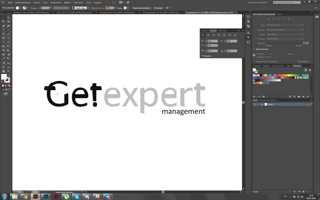Click Параметры документа button
This screenshot has width=320, height=200.
141,8
